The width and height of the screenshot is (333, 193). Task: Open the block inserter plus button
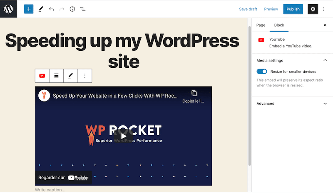(x=29, y=9)
